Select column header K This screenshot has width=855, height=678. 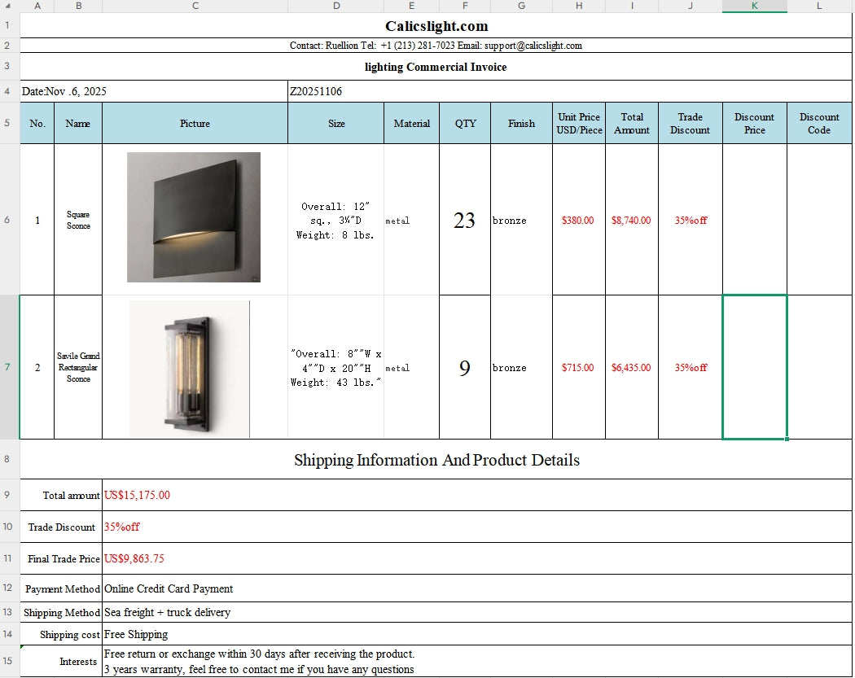(754, 6)
